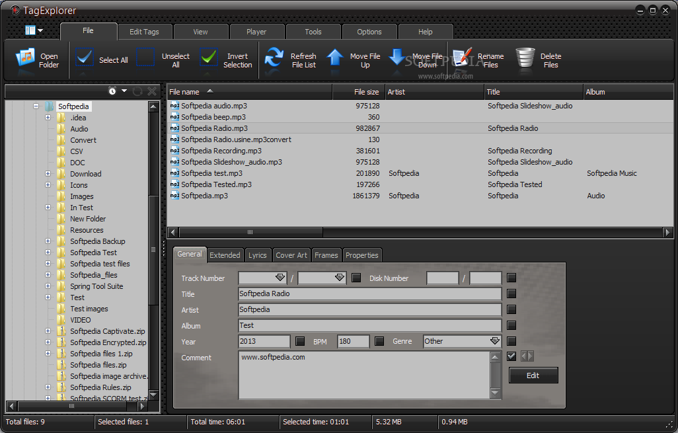Toggle the checkbox beside the Album field
678x433 pixels.
(511, 325)
